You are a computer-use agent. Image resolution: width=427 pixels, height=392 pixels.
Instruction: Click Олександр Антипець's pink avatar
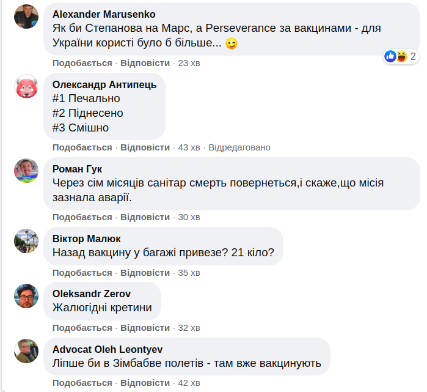tap(26, 87)
